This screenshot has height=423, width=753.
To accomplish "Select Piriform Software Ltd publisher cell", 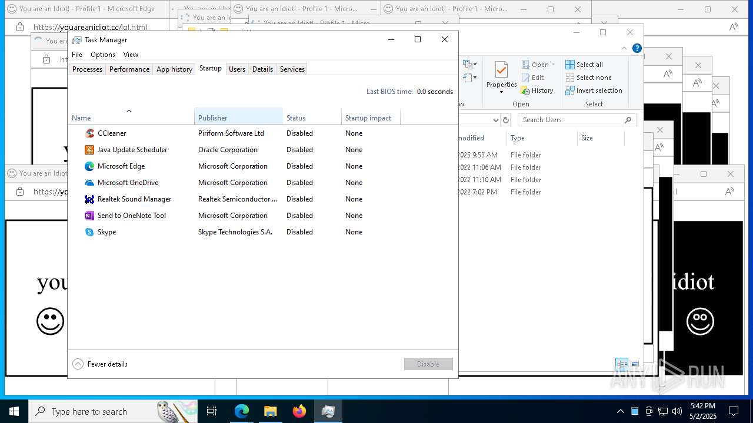I will click(231, 133).
